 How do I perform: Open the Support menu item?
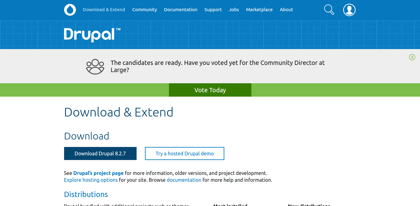coord(213,10)
